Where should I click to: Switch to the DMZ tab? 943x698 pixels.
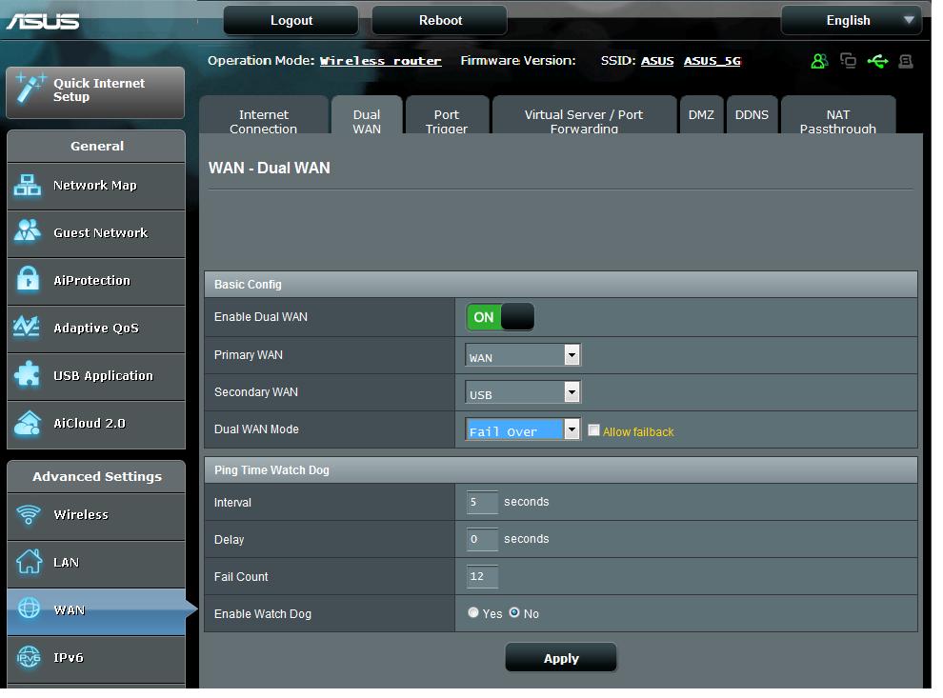click(x=701, y=115)
